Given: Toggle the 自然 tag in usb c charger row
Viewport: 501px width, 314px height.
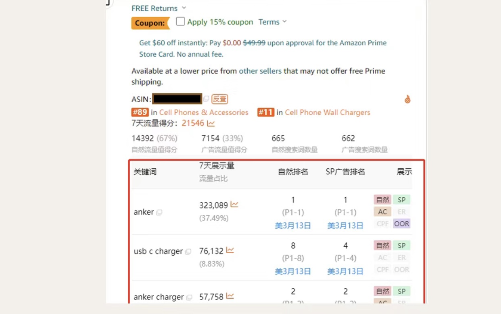Looking at the screenshot, I should point(382,246).
